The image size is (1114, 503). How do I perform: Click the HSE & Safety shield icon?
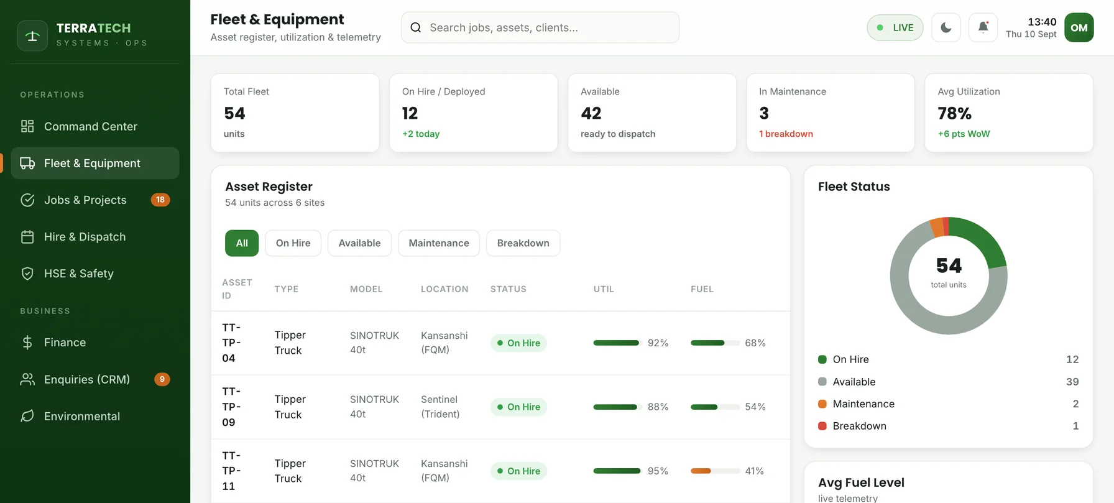coord(27,273)
